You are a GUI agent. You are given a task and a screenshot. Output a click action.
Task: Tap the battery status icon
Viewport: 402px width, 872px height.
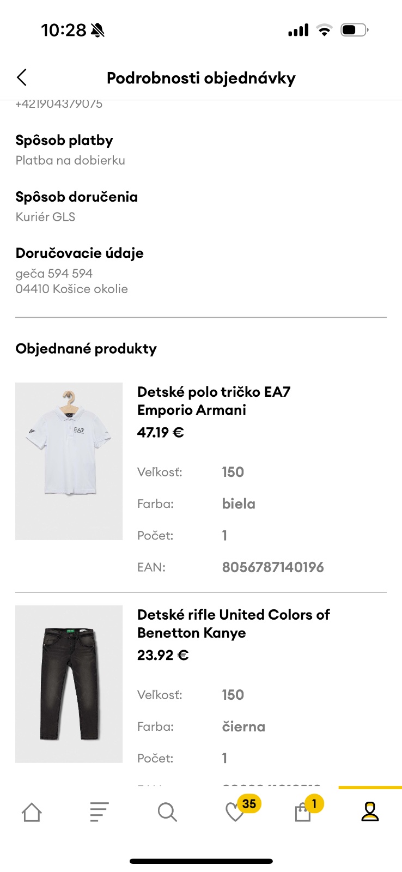[x=354, y=30]
